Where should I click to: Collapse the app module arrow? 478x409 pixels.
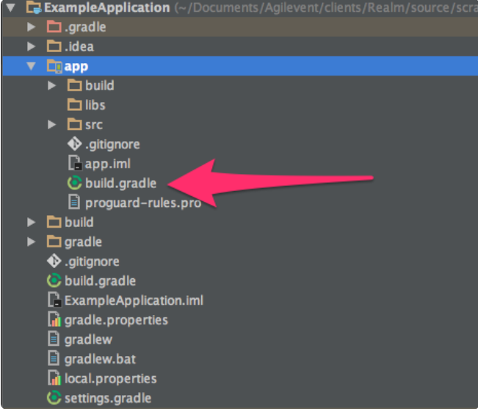pyautogui.click(x=31, y=66)
